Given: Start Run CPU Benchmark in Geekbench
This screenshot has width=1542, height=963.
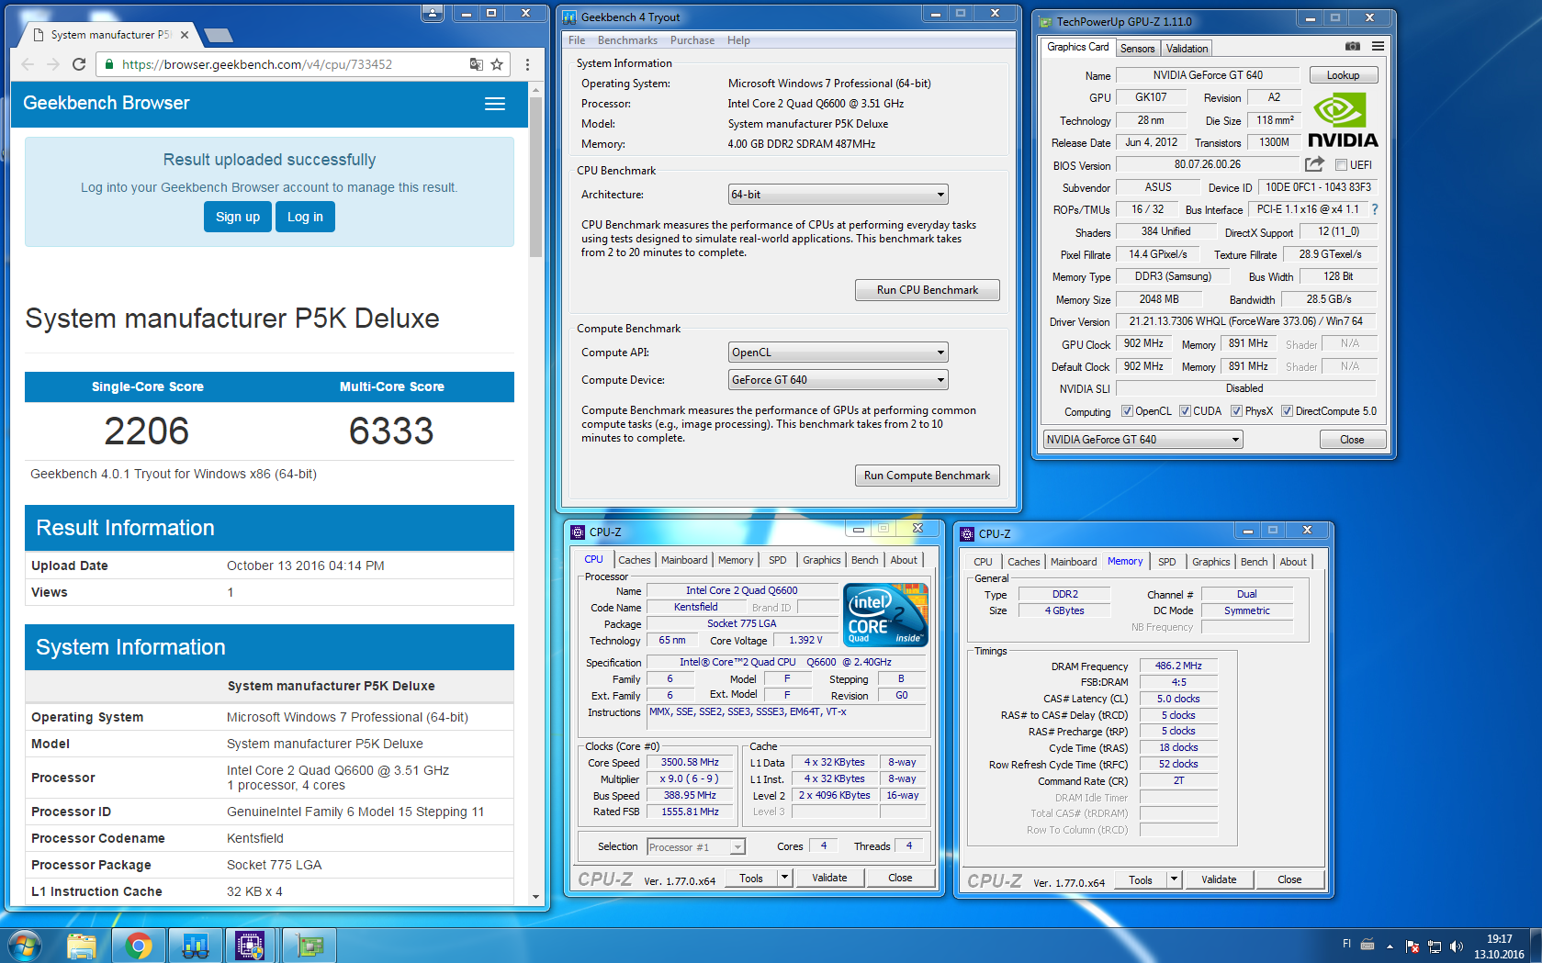Looking at the screenshot, I should coord(927,290).
